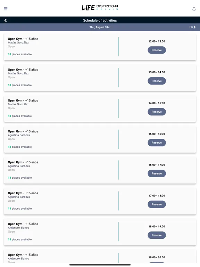200x267 pixels.
Task: Reserve the 16:00 - 17:00 slot
Action: (157, 173)
